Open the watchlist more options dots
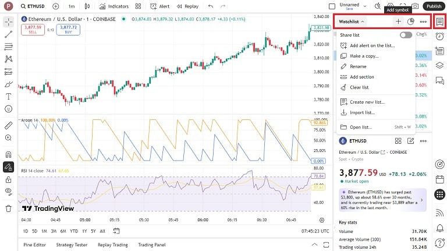Viewport: 447px width, 251px height. click(423, 22)
